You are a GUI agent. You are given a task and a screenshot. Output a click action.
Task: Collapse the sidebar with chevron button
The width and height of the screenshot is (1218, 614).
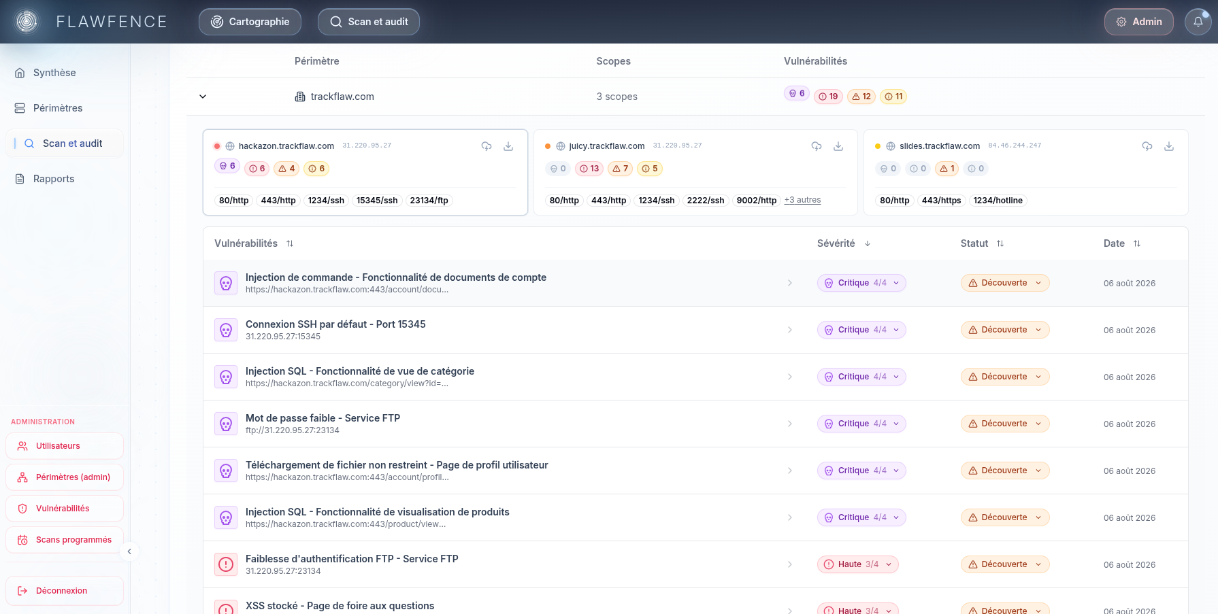point(129,551)
